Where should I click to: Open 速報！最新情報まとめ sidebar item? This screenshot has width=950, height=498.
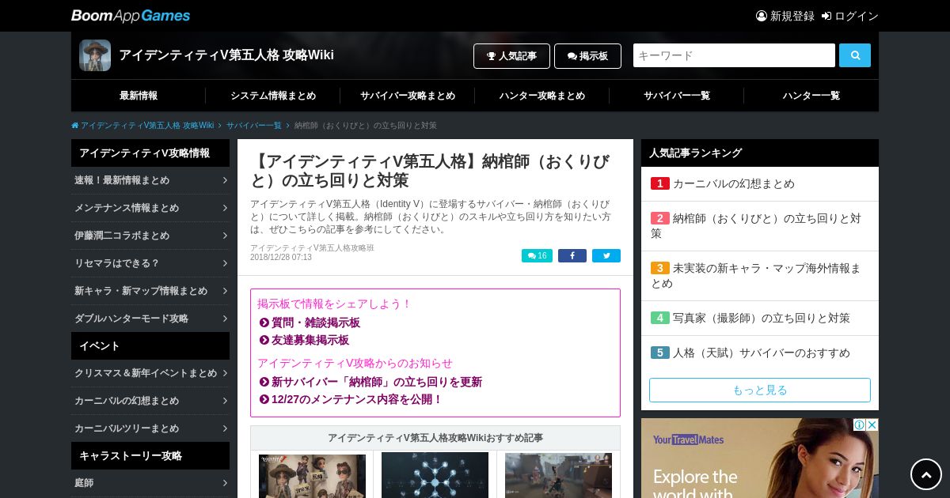click(x=150, y=180)
